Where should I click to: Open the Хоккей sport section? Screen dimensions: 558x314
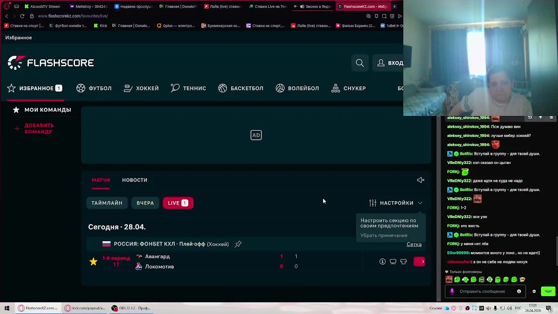(x=141, y=88)
